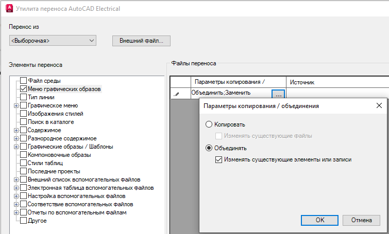389x234 pixels.
Task: Click the Внешний файл... button
Action: (x=141, y=41)
